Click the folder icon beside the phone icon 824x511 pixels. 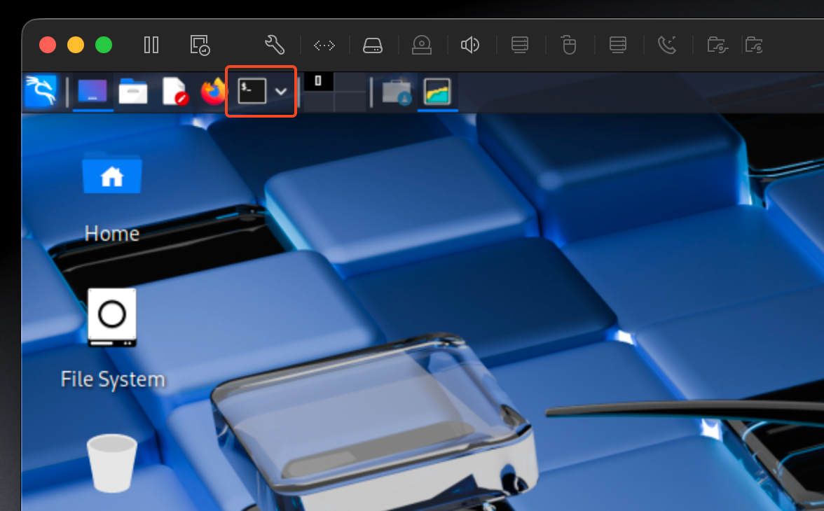point(717,45)
